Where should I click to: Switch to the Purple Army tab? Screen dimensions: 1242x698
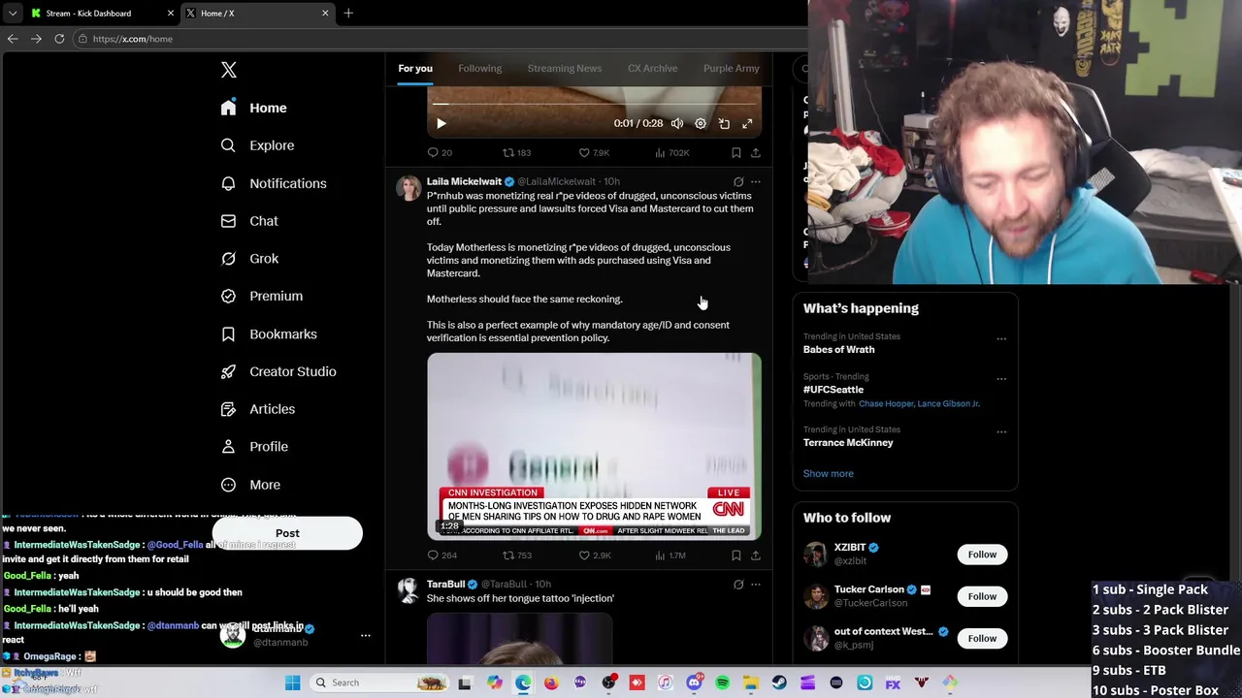(732, 69)
